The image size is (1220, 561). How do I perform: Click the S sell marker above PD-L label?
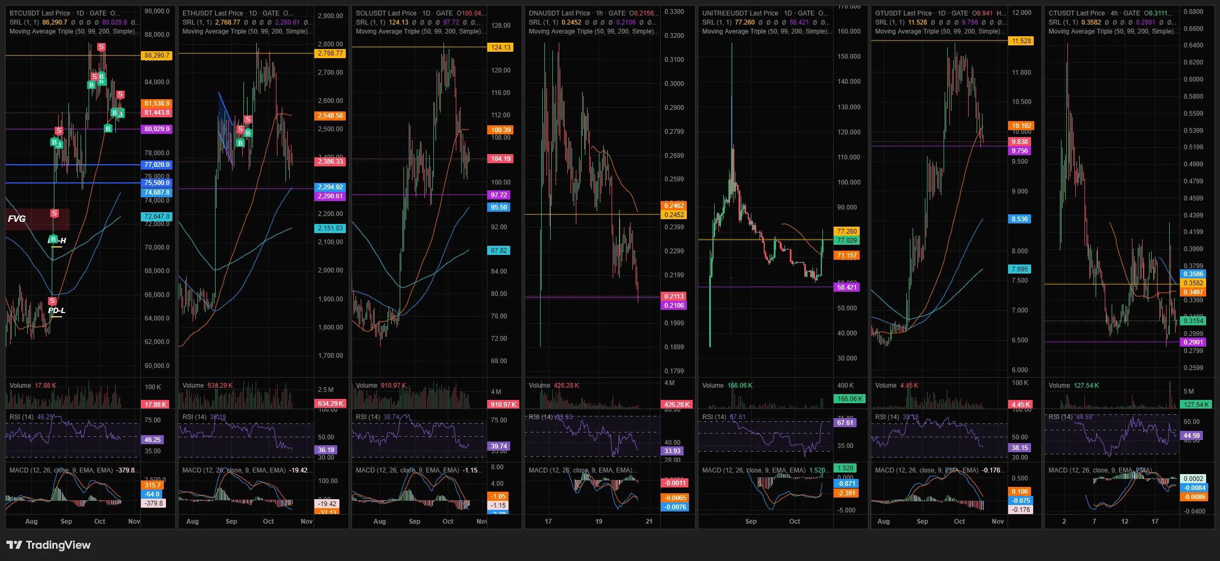pos(52,301)
